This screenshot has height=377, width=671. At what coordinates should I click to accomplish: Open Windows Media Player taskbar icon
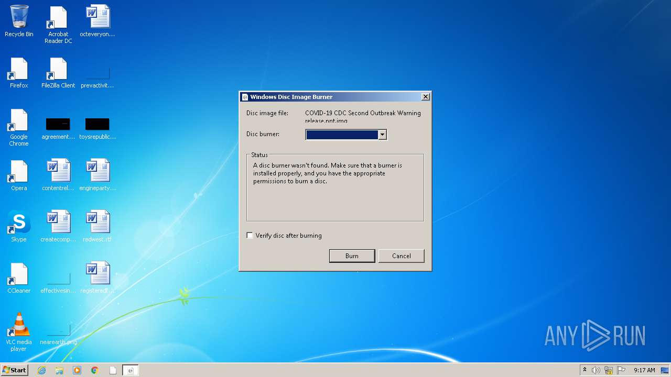tap(77, 370)
